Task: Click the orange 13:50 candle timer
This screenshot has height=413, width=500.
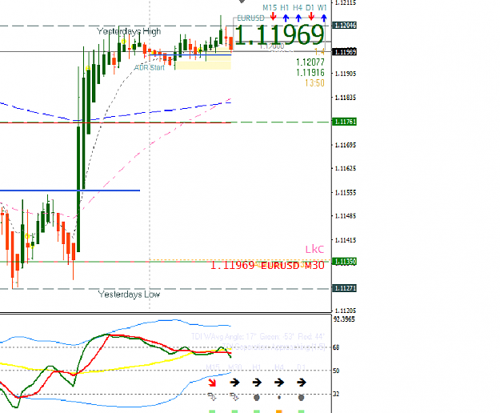Action: point(314,83)
